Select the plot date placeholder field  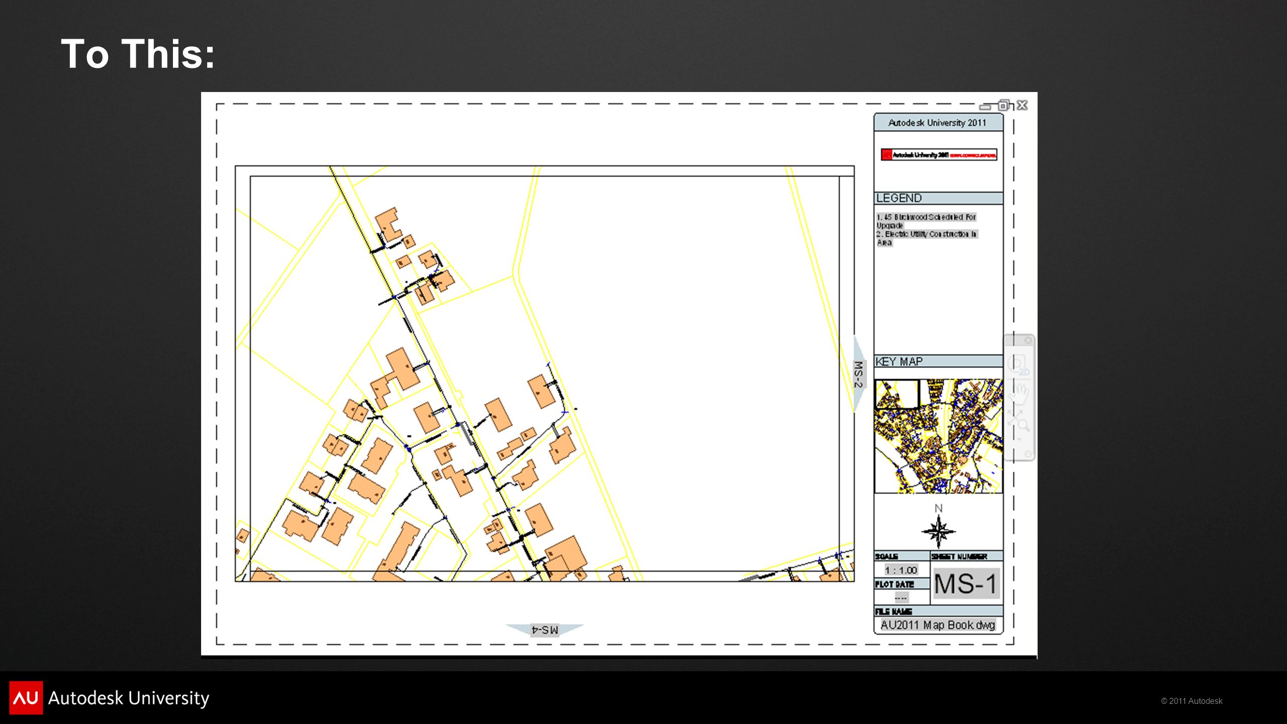(x=901, y=597)
